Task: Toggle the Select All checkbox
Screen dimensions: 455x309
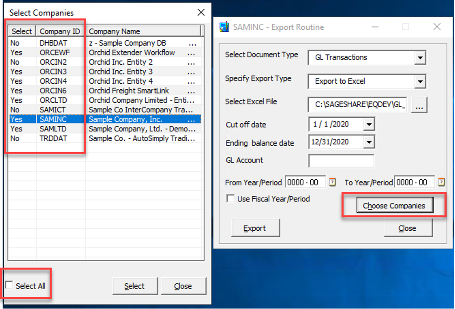Action: coord(9,285)
